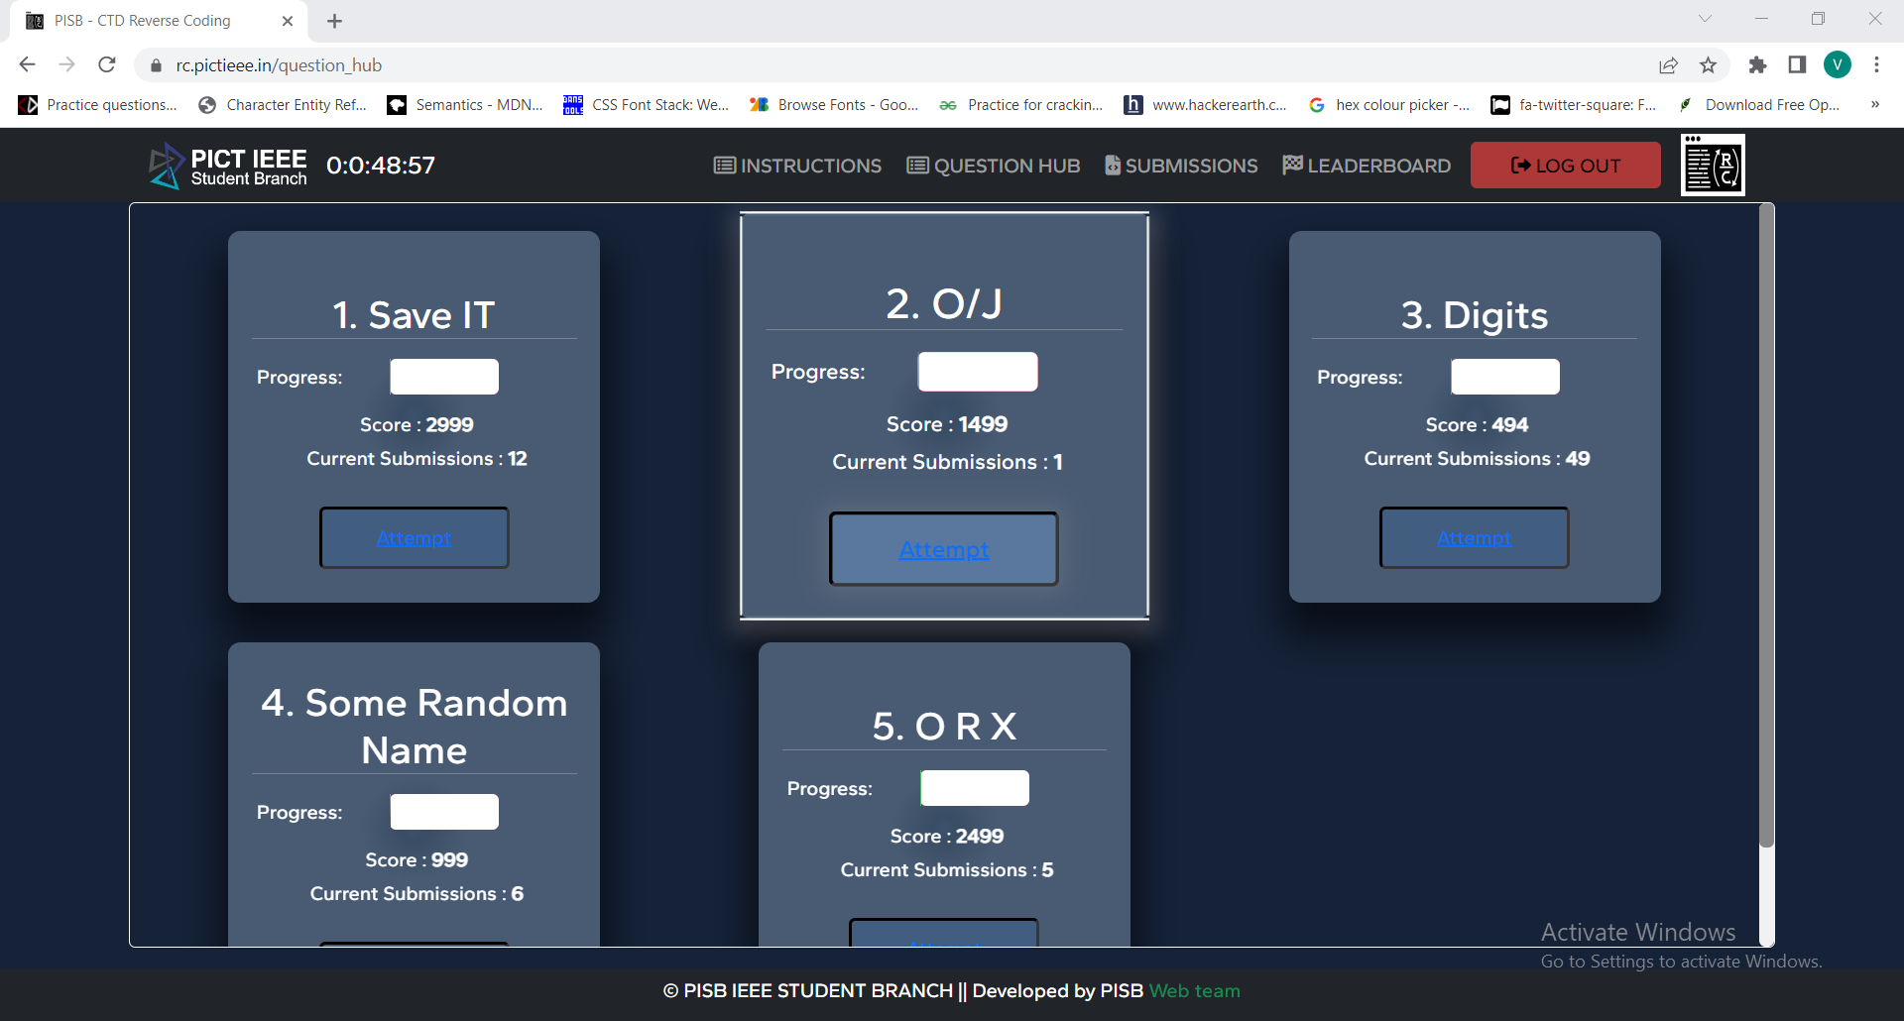Click the '2. O/J' card title
The width and height of the screenshot is (1904, 1021).
coord(944,303)
